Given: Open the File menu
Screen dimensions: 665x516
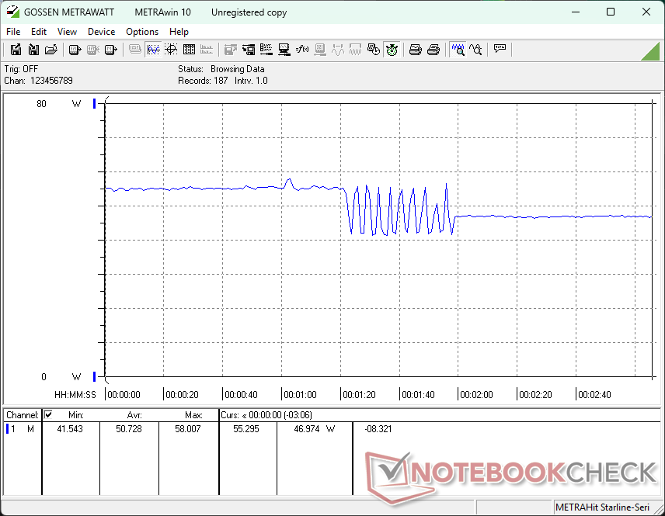Looking at the screenshot, I should (13, 32).
